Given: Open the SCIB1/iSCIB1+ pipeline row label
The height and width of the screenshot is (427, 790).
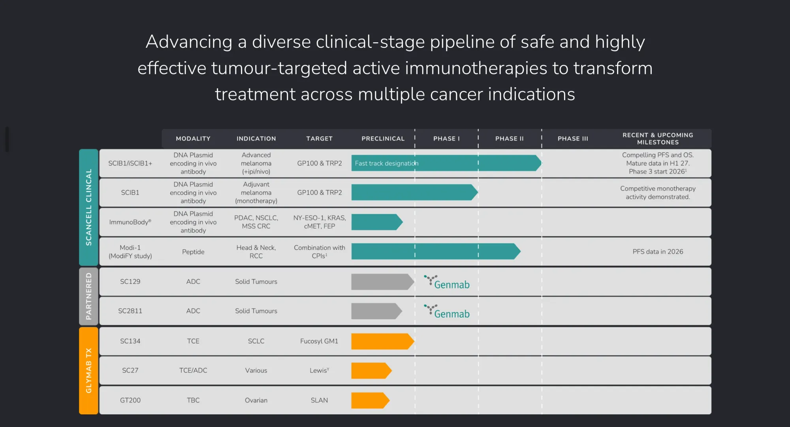Looking at the screenshot, I should (130, 163).
